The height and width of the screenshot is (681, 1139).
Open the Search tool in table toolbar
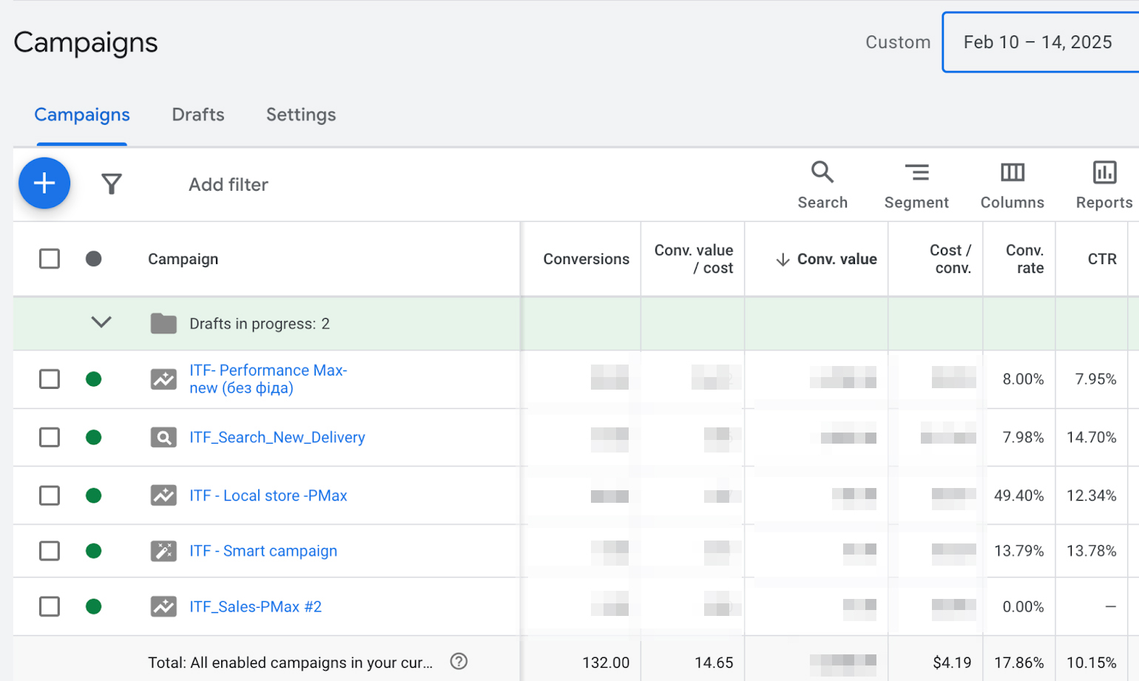coord(822,185)
